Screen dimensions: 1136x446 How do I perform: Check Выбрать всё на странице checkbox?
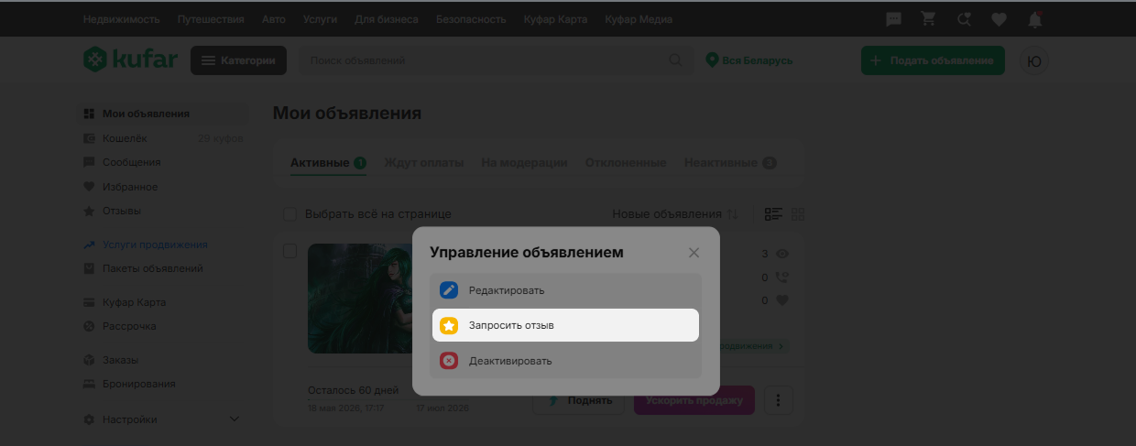pyautogui.click(x=289, y=214)
